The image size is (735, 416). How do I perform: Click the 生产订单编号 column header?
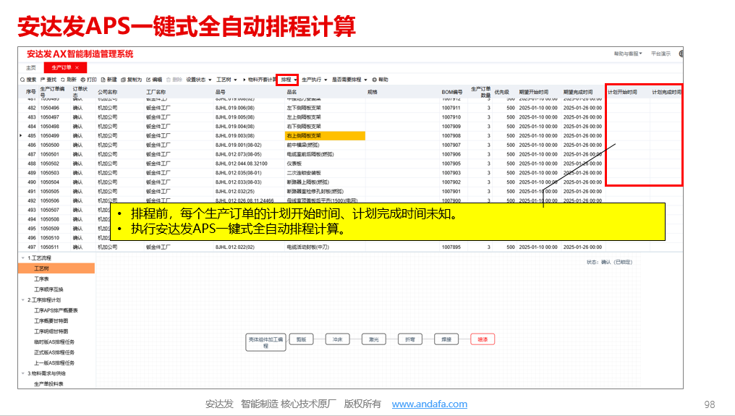pyautogui.click(x=52, y=91)
